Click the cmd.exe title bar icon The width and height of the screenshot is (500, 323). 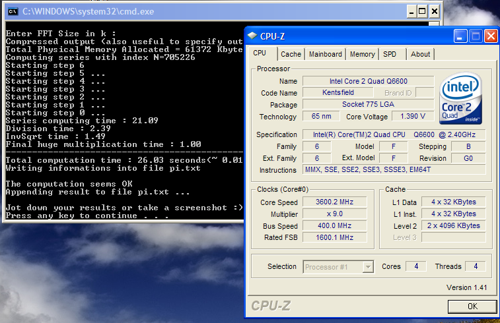click(x=13, y=11)
